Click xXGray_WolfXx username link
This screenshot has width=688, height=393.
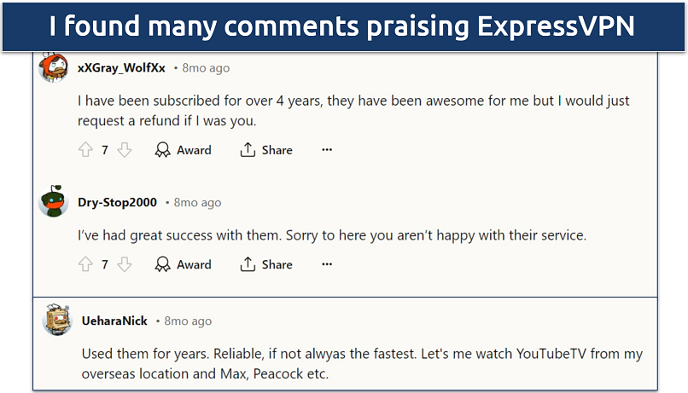pyautogui.click(x=121, y=67)
